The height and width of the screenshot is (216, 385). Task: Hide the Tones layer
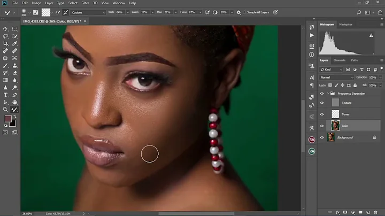point(322,114)
